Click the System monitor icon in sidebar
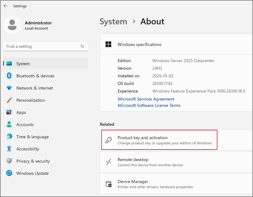 click(x=9, y=64)
